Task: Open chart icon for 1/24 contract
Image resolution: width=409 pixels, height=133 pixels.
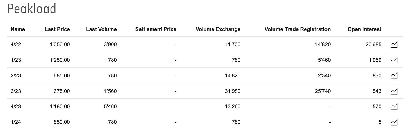Action: 394,122
